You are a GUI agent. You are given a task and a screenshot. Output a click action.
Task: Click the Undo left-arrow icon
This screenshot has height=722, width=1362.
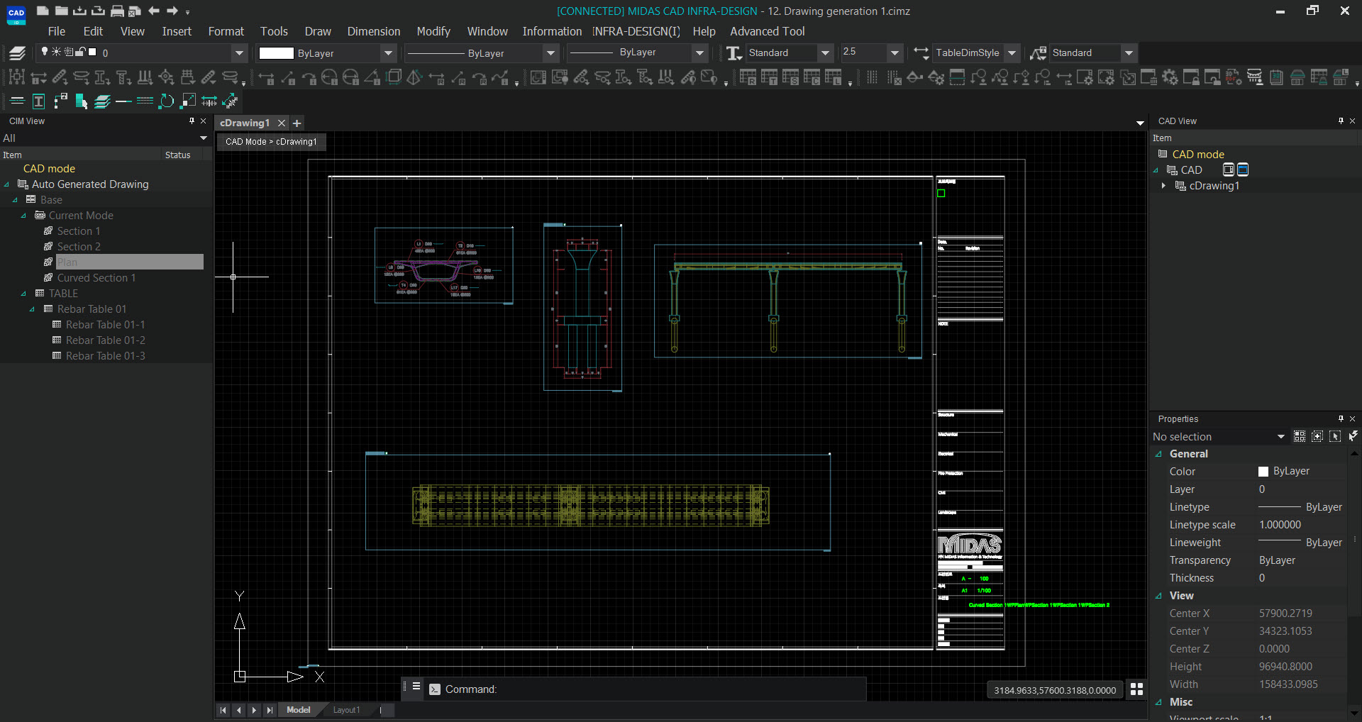coord(154,11)
